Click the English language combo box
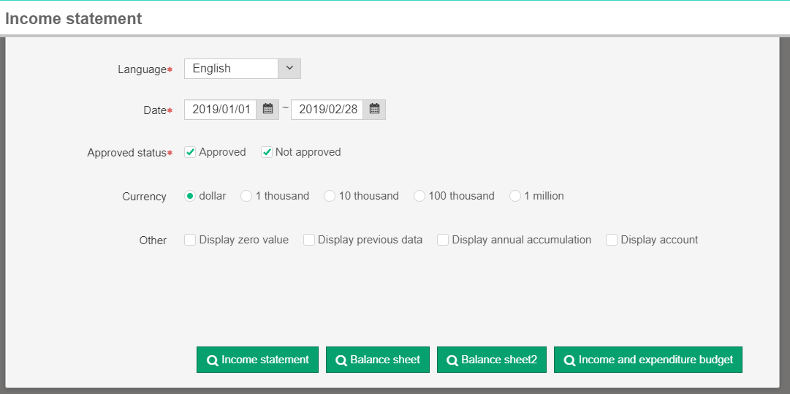This screenshot has height=394, width=790. [231, 69]
